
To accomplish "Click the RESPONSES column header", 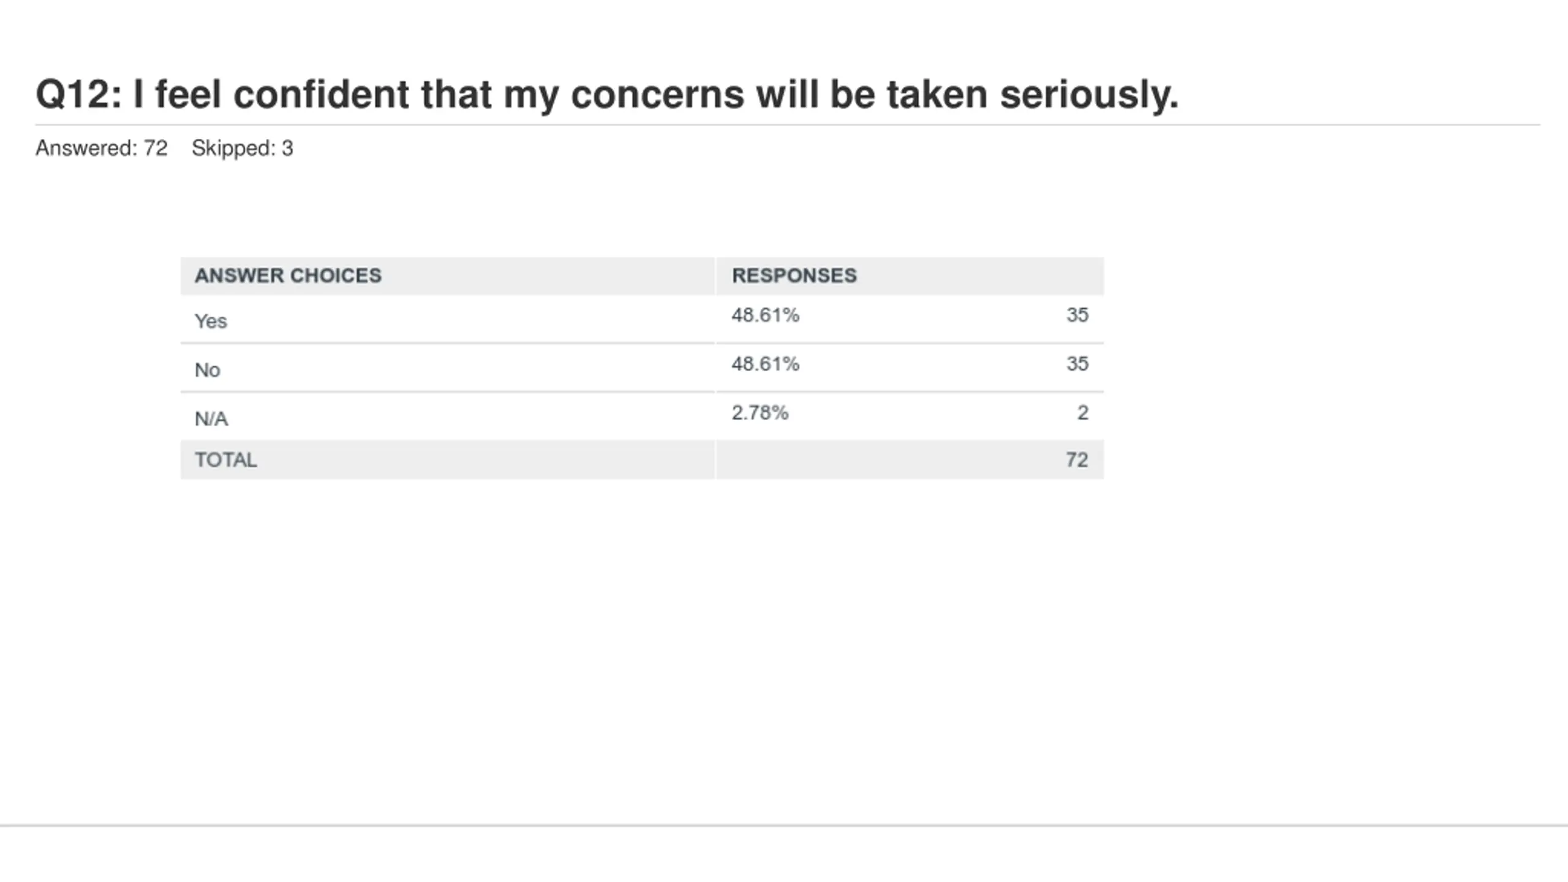I will click(794, 276).
